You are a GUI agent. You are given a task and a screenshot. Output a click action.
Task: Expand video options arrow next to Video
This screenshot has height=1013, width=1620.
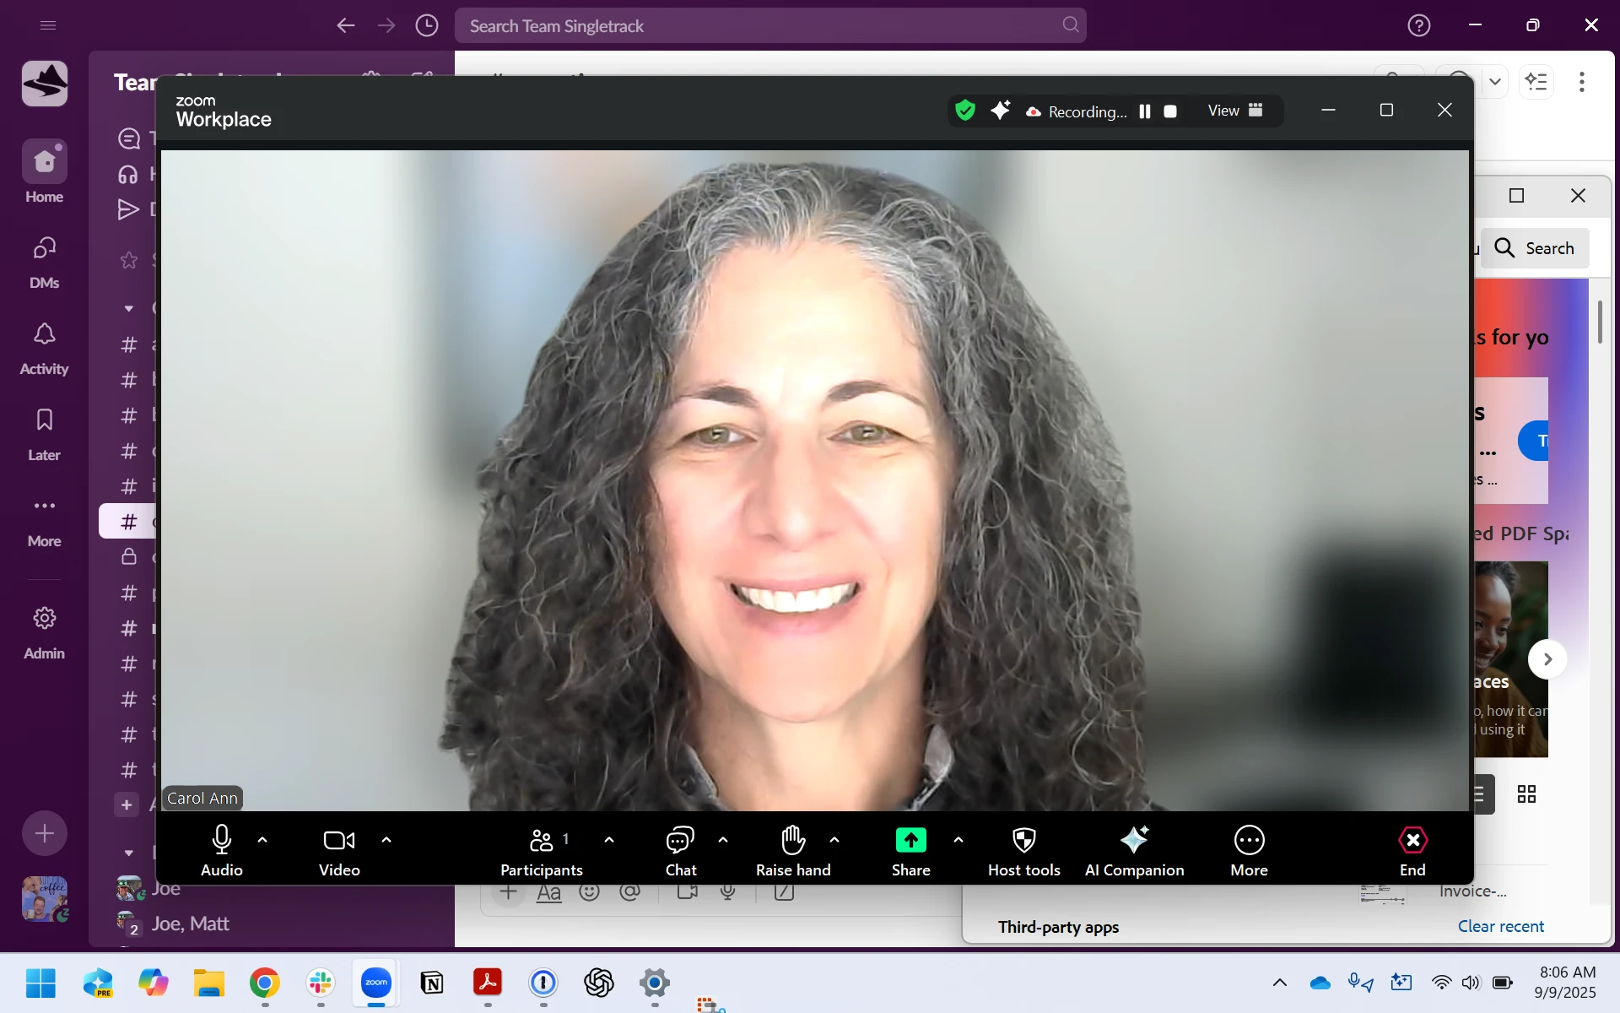[386, 840]
